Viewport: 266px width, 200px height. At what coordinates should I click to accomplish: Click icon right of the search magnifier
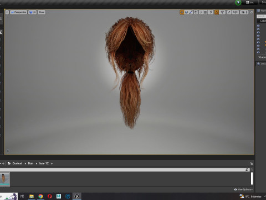252,169
